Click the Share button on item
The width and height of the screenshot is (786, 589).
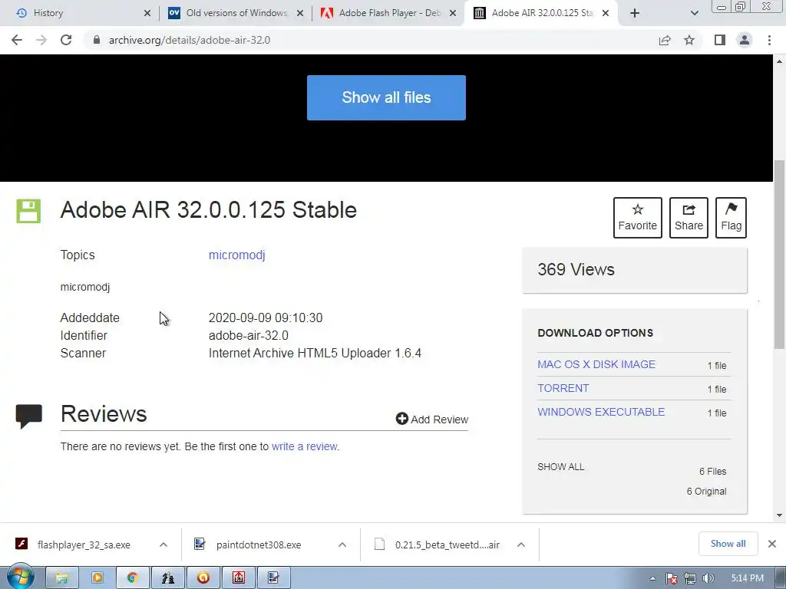coord(689,217)
